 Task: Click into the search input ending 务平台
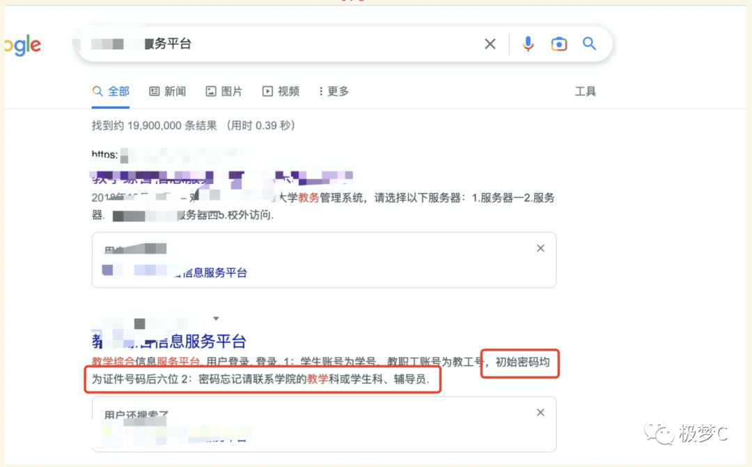283,44
